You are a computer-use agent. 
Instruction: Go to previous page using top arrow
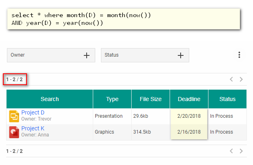tap(231, 79)
